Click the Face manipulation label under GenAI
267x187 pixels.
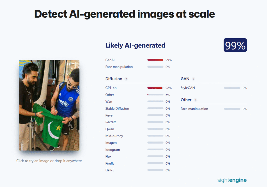pyautogui.click(x=119, y=67)
